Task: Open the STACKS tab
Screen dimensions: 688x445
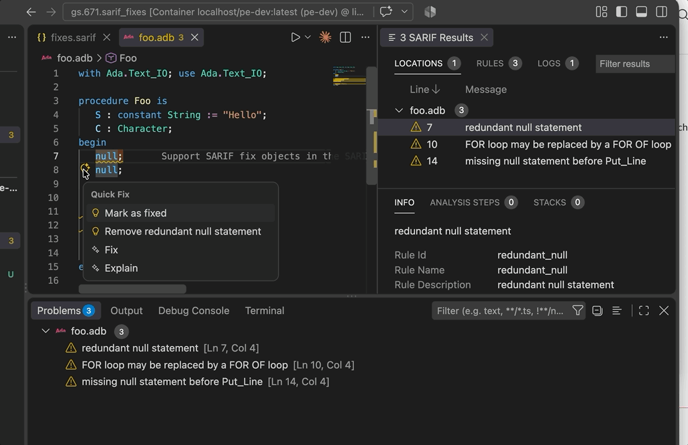Action: (559, 202)
